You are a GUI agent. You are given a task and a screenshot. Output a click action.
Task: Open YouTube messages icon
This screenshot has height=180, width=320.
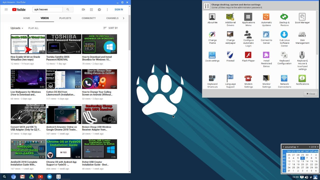pos(99,9)
